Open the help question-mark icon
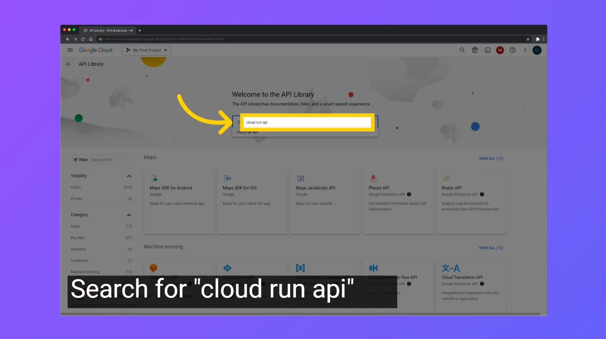 click(512, 50)
